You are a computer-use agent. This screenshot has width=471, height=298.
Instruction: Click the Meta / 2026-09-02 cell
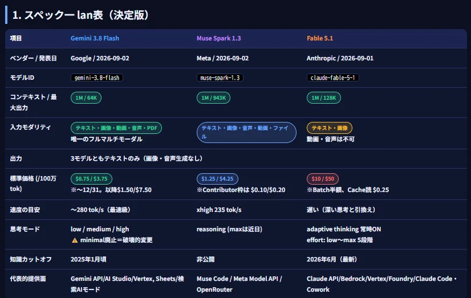(x=222, y=58)
